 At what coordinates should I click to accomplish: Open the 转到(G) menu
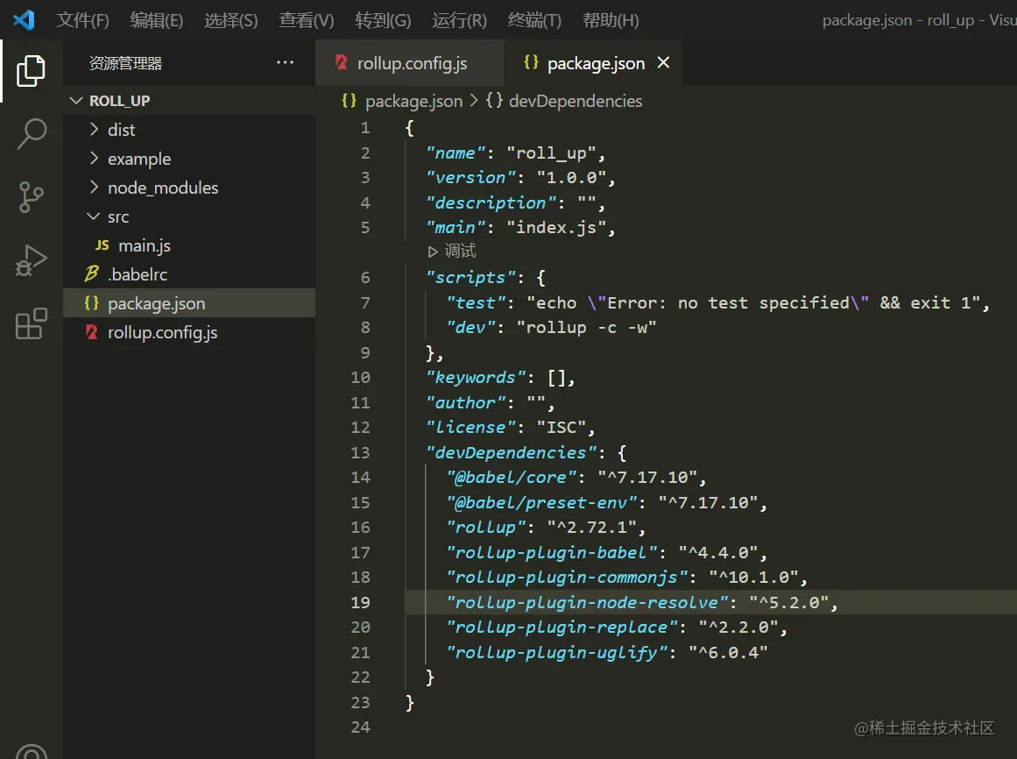point(383,20)
